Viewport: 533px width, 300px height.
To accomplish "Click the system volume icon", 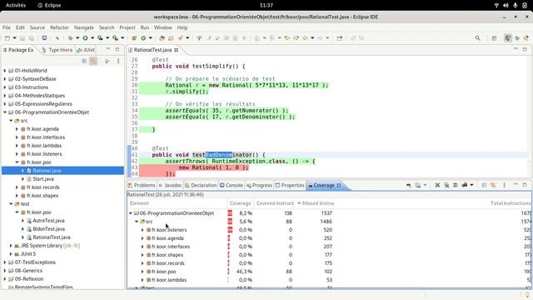I will click(x=506, y=6).
